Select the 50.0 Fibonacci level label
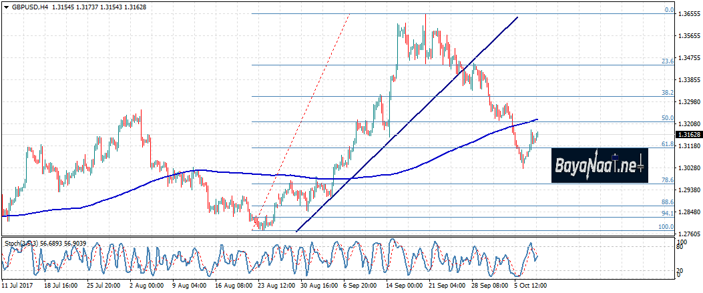The image size is (703, 293). pos(666,118)
